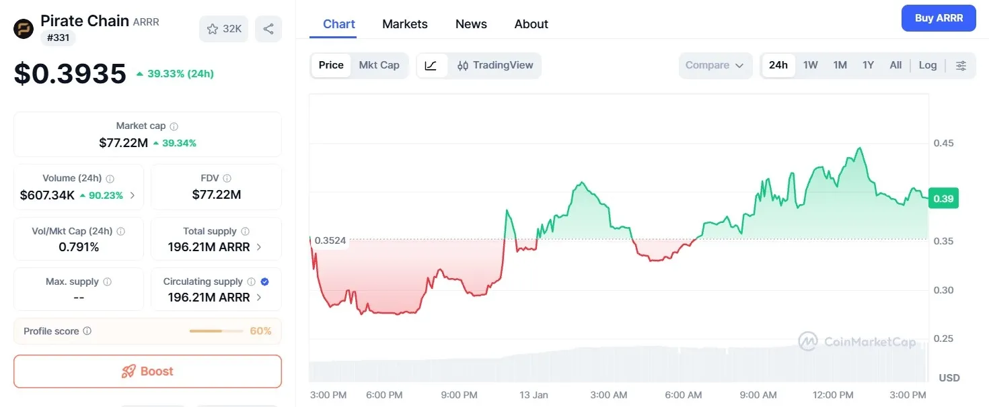Image resolution: width=989 pixels, height=407 pixels.
Task: Open the TradingView candlestick chart view
Action: [496, 65]
